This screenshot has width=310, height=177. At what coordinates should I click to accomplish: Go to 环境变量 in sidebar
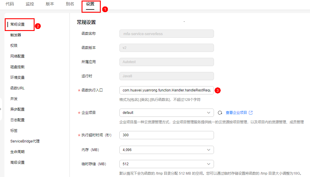(x=17, y=78)
